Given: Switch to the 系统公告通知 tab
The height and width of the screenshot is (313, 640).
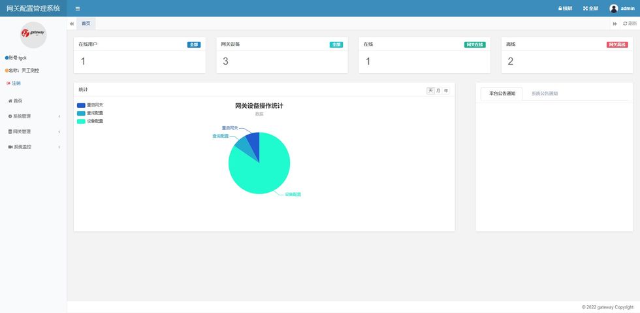Looking at the screenshot, I should [x=544, y=93].
